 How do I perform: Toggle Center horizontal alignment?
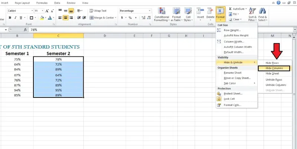pyautogui.click(x=66, y=17)
